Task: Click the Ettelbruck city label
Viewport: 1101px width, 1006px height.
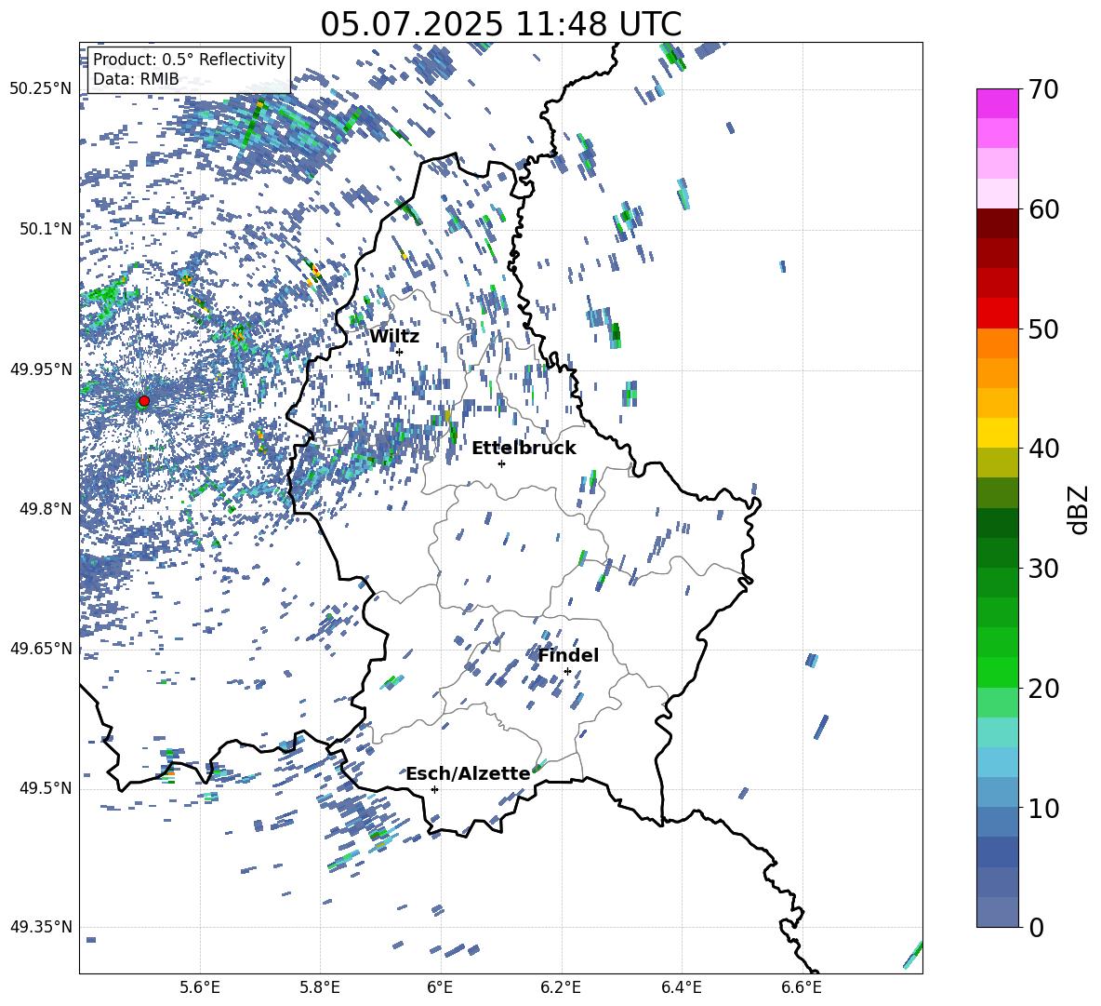Action: point(524,449)
